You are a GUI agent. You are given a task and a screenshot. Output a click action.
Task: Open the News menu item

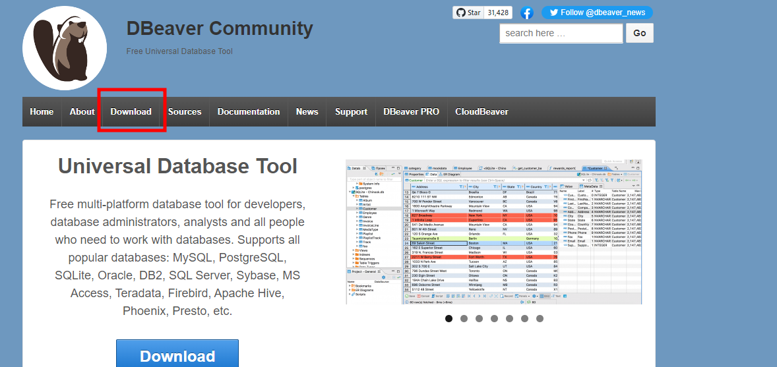click(307, 112)
